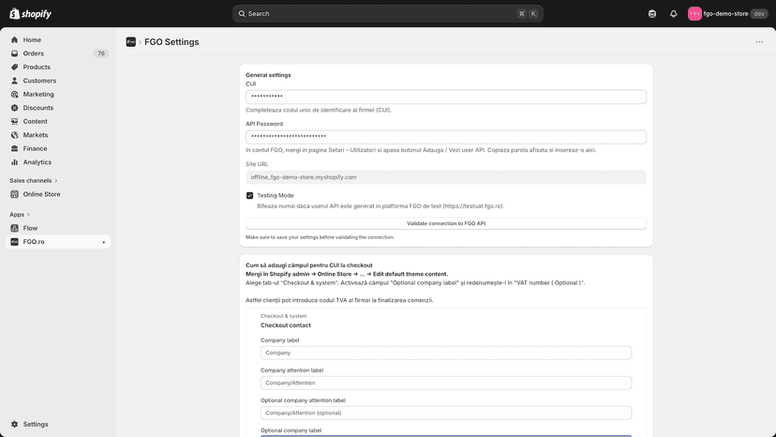Click the Shopify logo
776x437 pixels.
point(30,13)
